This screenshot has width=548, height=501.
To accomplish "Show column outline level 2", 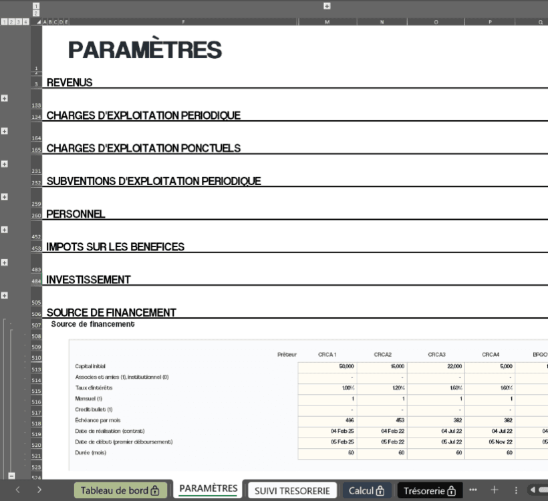I will click(x=36, y=13).
